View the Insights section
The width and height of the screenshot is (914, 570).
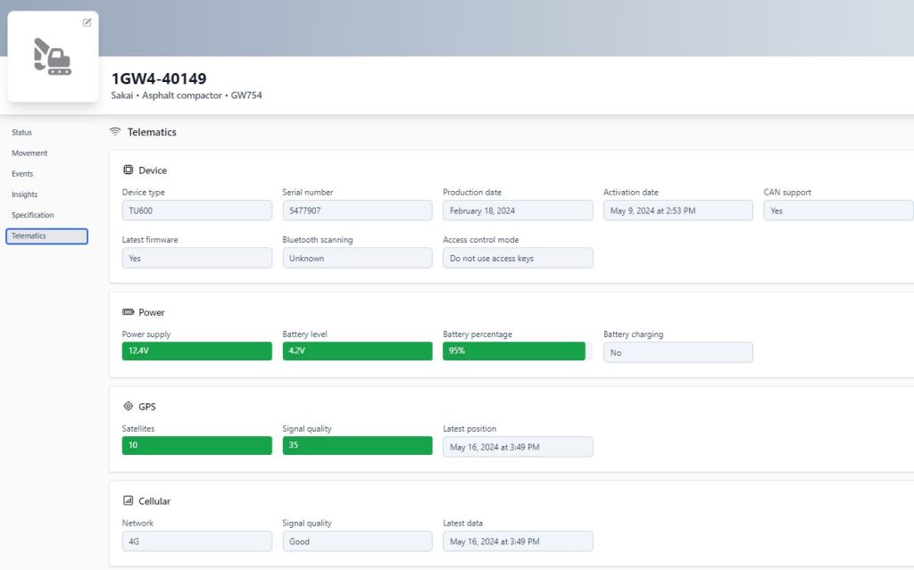[24, 194]
